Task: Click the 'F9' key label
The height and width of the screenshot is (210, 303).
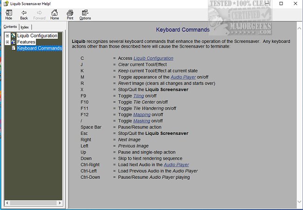Action: (x=83, y=96)
